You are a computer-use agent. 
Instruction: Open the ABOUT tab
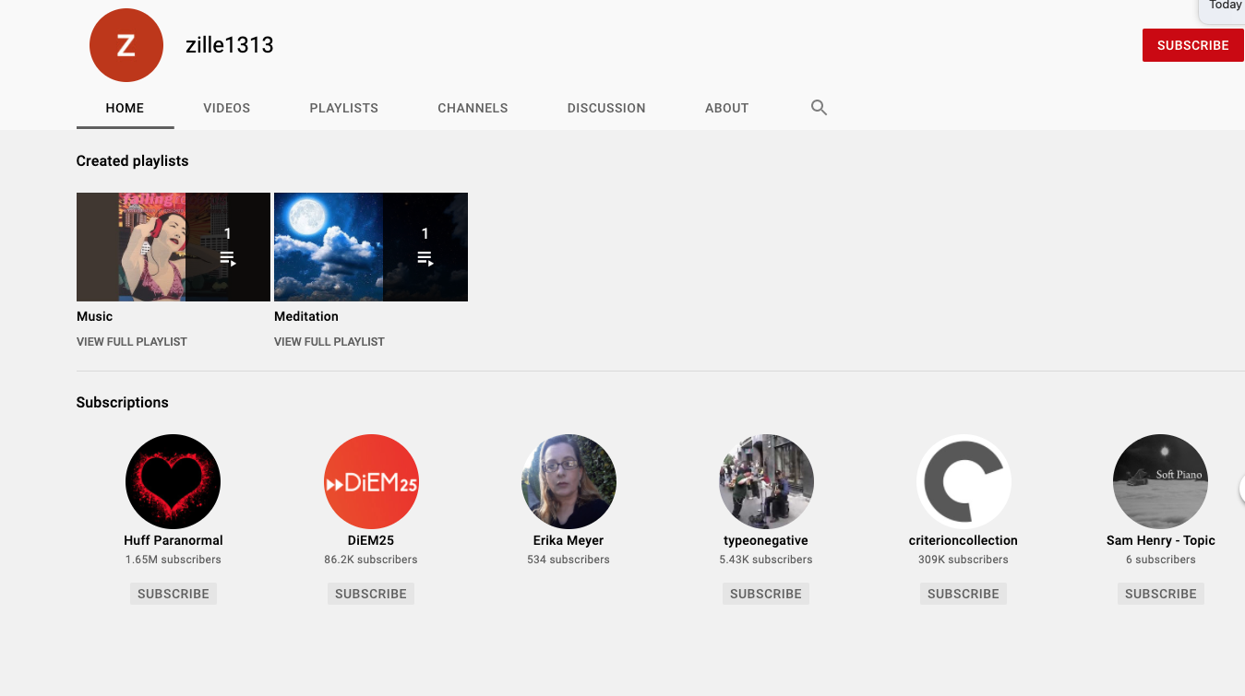pos(726,108)
